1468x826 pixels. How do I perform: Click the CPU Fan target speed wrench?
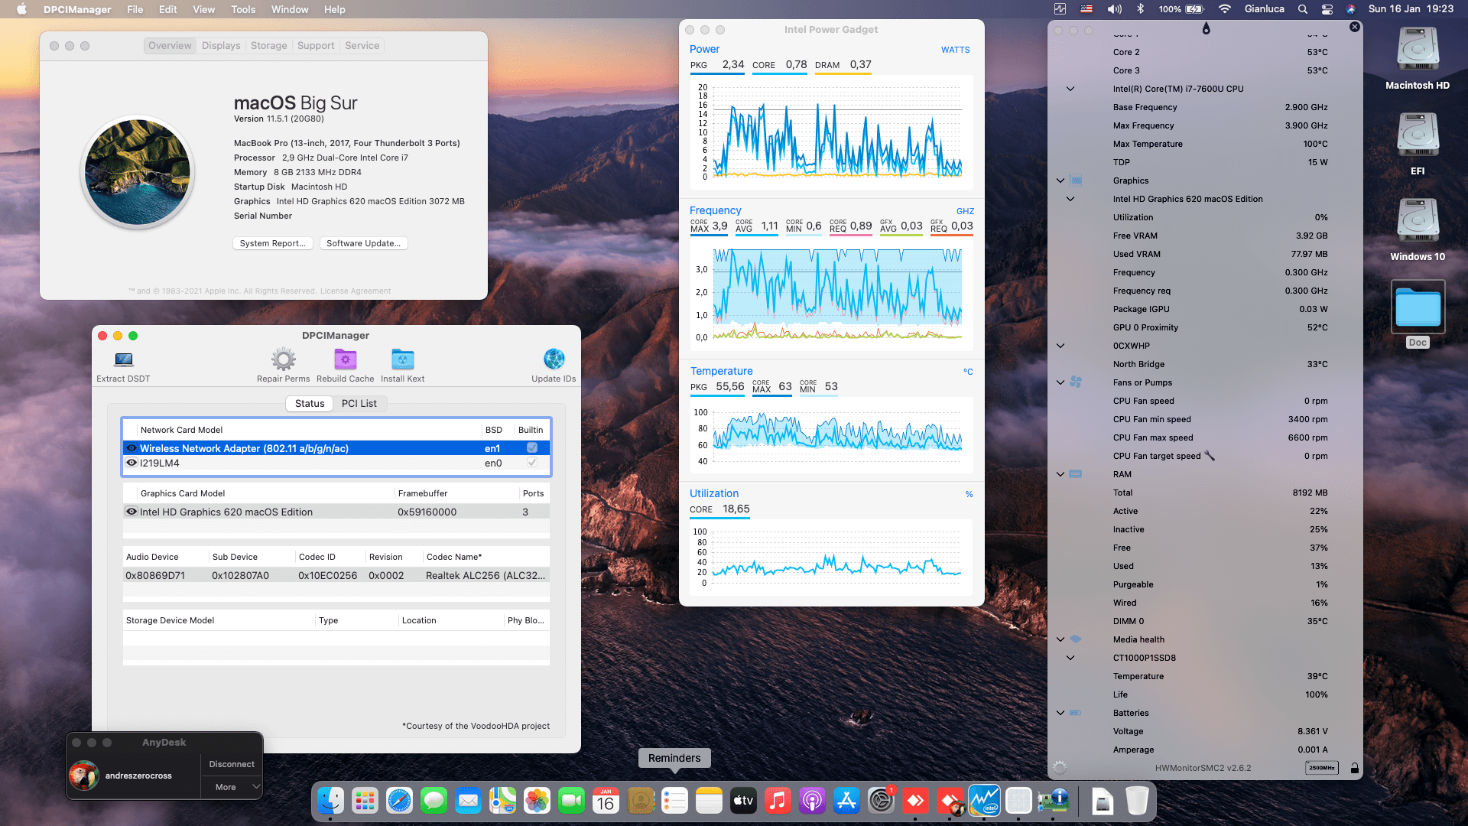click(x=1210, y=456)
